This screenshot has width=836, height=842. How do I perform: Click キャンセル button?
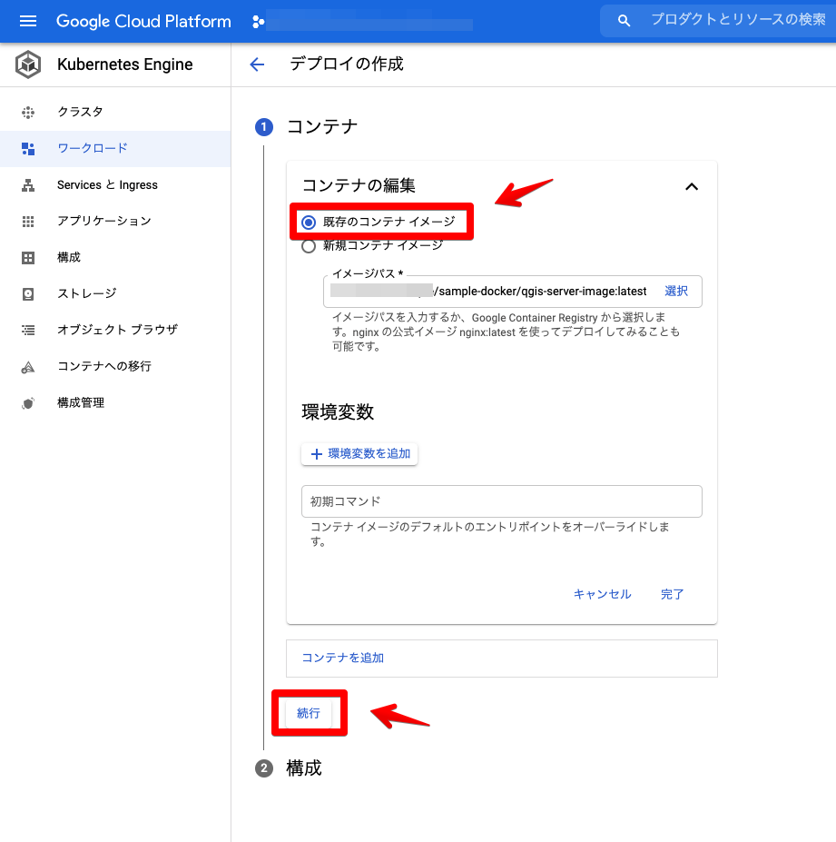click(602, 594)
